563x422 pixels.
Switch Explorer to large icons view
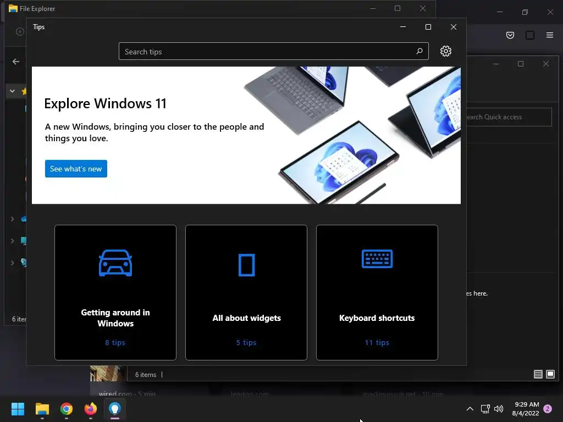pyautogui.click(x=550, y=374)
